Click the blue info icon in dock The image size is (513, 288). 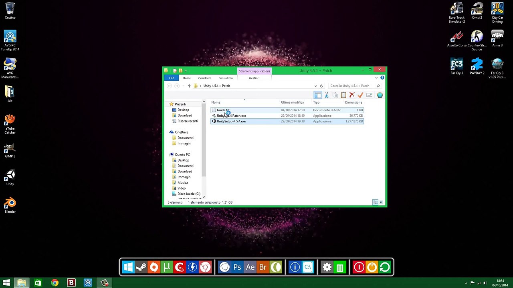pyautogui.click(x=295, y=267)
